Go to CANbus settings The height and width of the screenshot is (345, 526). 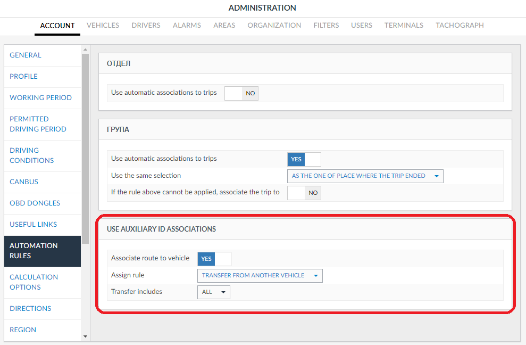pos(24,182)
